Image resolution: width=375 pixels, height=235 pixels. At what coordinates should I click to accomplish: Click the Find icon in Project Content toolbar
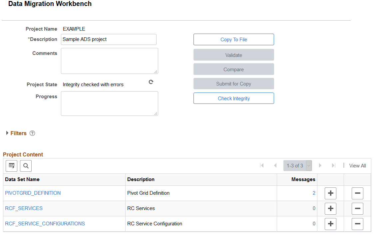click(26, 165)
